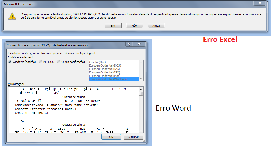Close the Microsoft Office Excel dialog
The height and width of the screenshot is (146, 271).
pos(260,3)
